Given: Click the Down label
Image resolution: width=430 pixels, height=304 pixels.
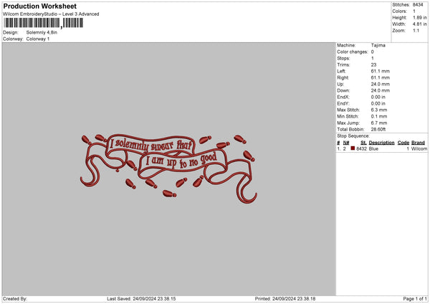Looking at the screenshot, I should click(x=343, y=90).
